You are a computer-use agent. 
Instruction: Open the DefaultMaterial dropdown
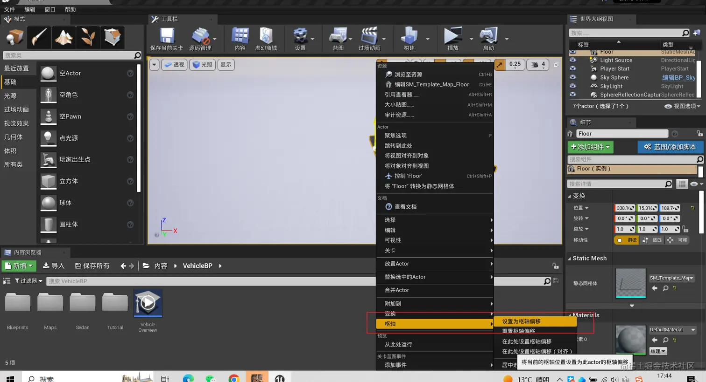tap(672, 330)
